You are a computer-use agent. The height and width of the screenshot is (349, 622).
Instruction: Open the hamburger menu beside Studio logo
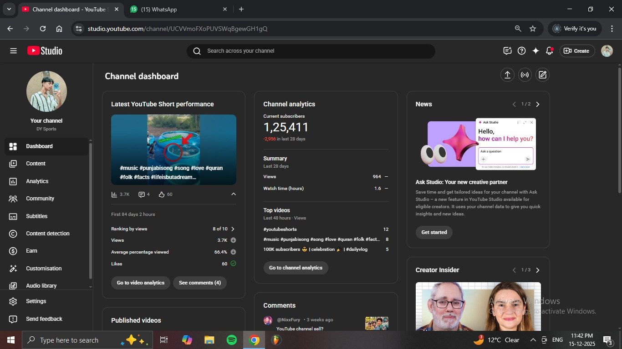point(13,51)
